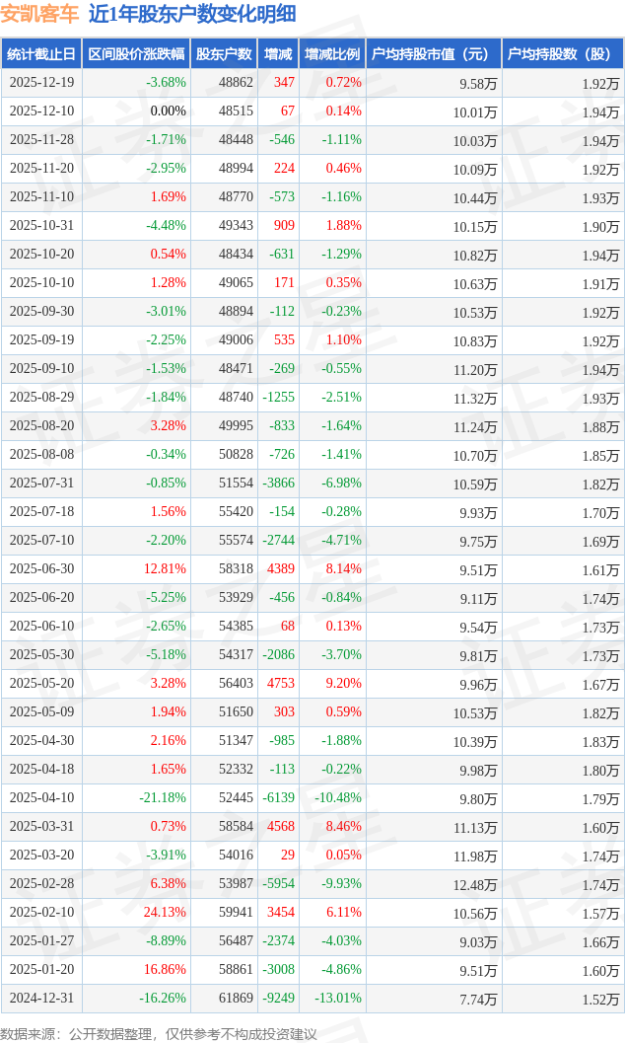Click the 增减 column header
625x1043 pixels.
click(x=278, y=54)
